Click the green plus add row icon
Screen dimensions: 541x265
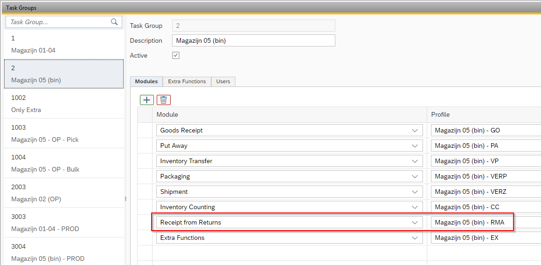(147, 99)
